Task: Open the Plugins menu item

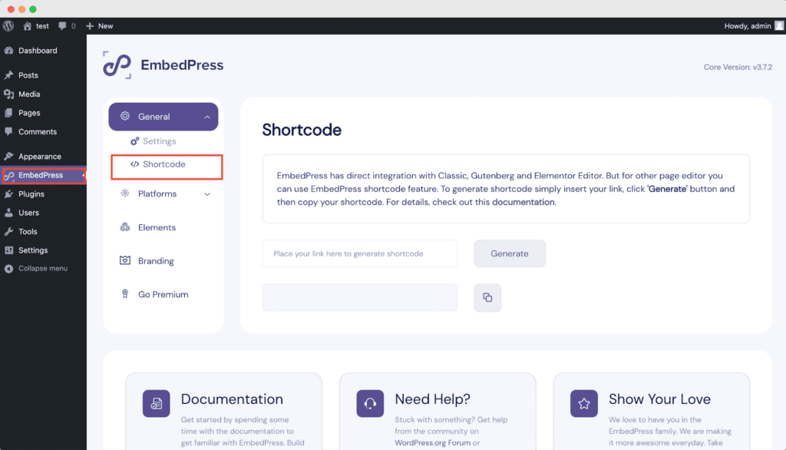Action: (32, 194)
